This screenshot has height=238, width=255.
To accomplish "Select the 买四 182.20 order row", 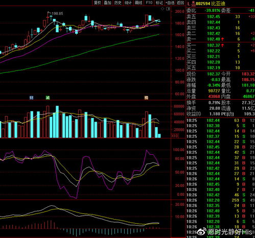I will [220, 62].
